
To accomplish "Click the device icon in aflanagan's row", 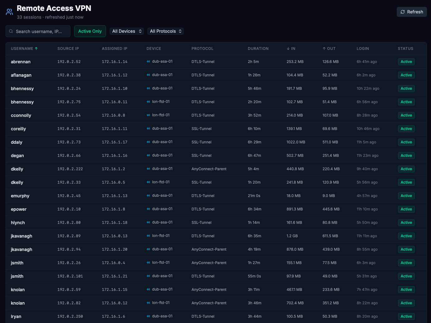I will coord(148,75).
